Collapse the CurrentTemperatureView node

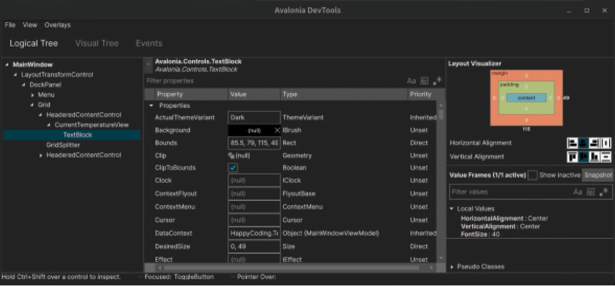click(x=49, y=125)
